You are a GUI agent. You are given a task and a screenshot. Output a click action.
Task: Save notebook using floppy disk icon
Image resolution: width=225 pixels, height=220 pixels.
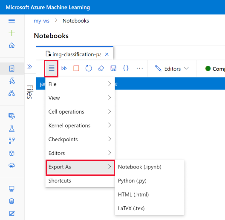pos(113,69)
